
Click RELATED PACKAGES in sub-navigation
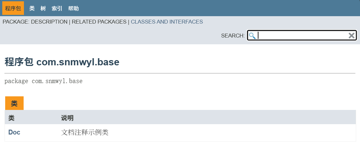point(99,22)
